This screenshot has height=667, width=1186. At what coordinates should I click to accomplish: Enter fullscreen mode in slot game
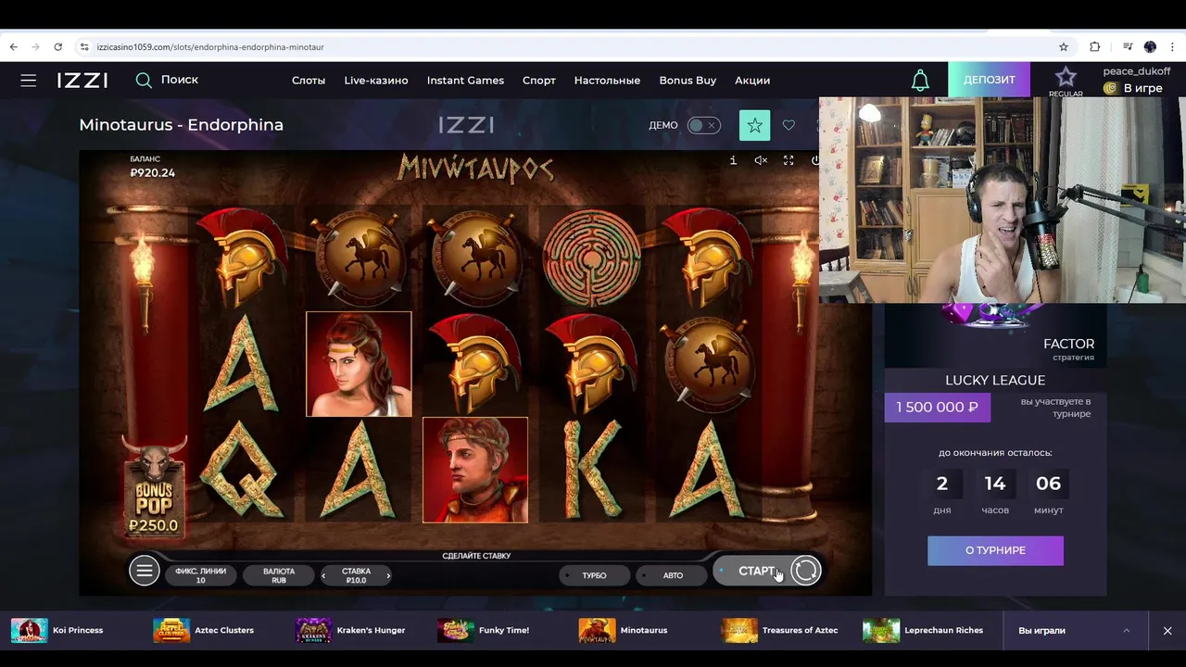[789, 160]
